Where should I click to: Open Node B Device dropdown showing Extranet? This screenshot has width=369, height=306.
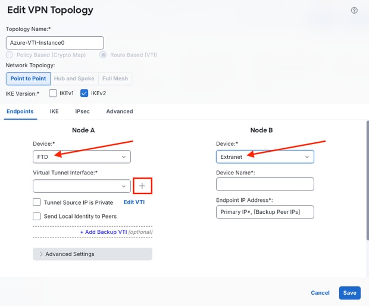(x=265, y=157)
